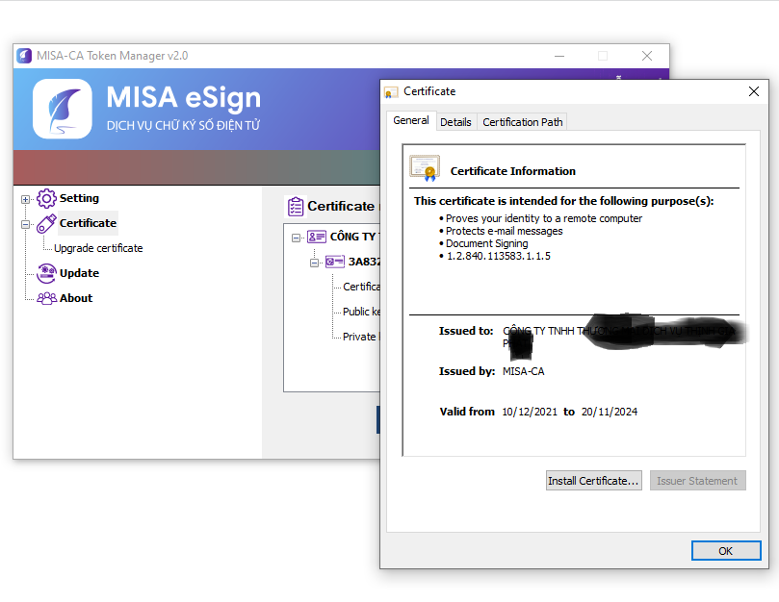Select the 3A83 tree item
The width and height of the screenshot is (779, 602).
click(364, 262)
